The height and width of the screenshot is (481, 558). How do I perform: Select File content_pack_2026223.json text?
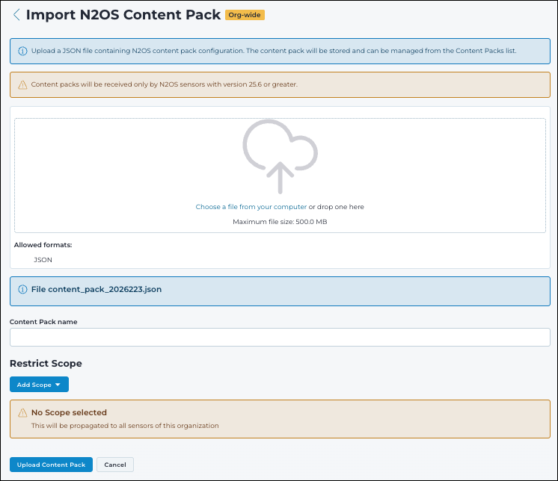[96, 290]
